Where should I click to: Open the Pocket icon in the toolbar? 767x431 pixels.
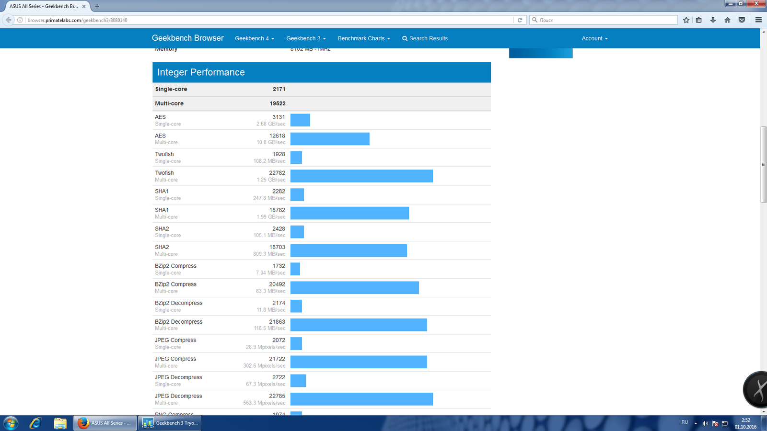pyautogui.click(x=742, y=20)
